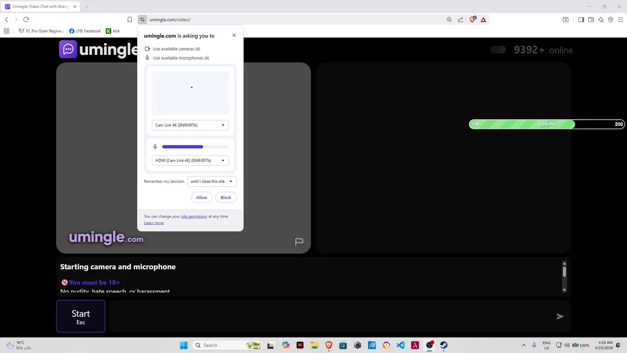This screenshot has height=353, width=627.
Task: Open the Brave Wallet icon
Action: tap(591, 20)
